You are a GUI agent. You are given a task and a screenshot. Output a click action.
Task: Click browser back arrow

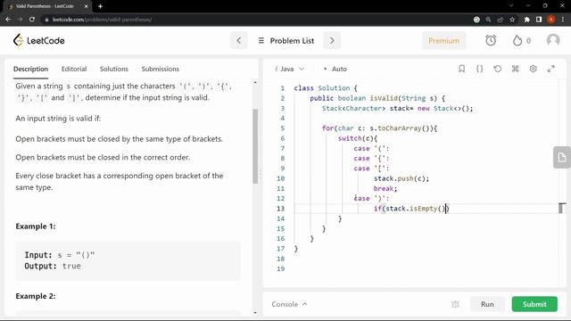[8, 20]
